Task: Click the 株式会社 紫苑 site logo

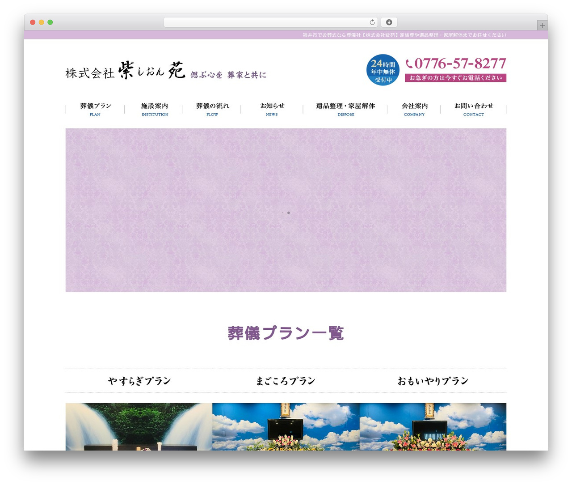Action: (126, 70)
